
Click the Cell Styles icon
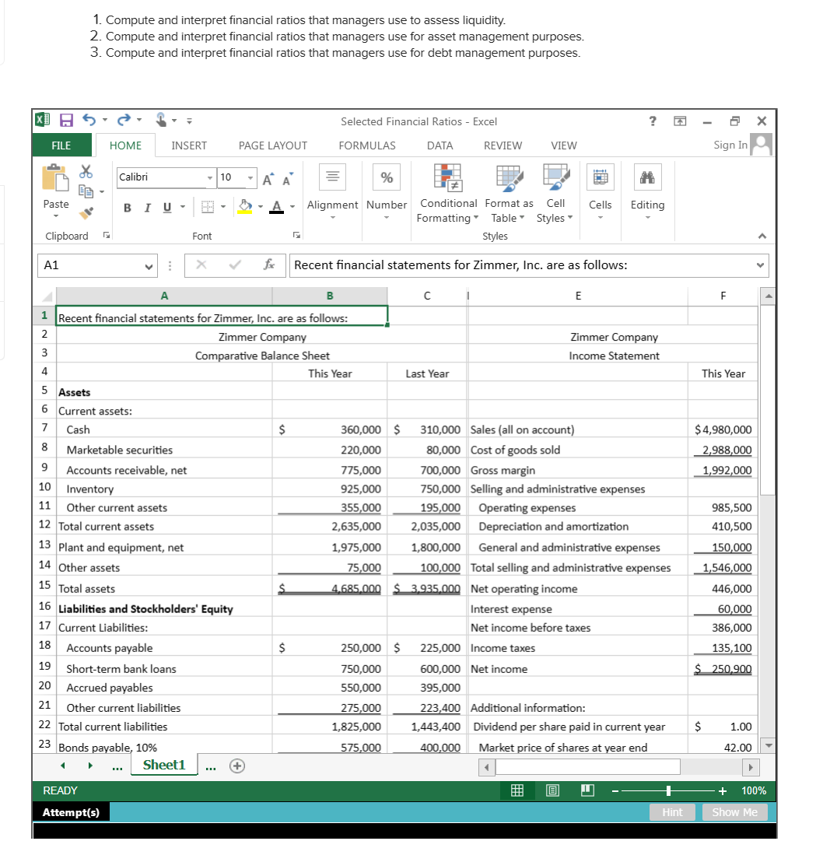click(555, 177)
